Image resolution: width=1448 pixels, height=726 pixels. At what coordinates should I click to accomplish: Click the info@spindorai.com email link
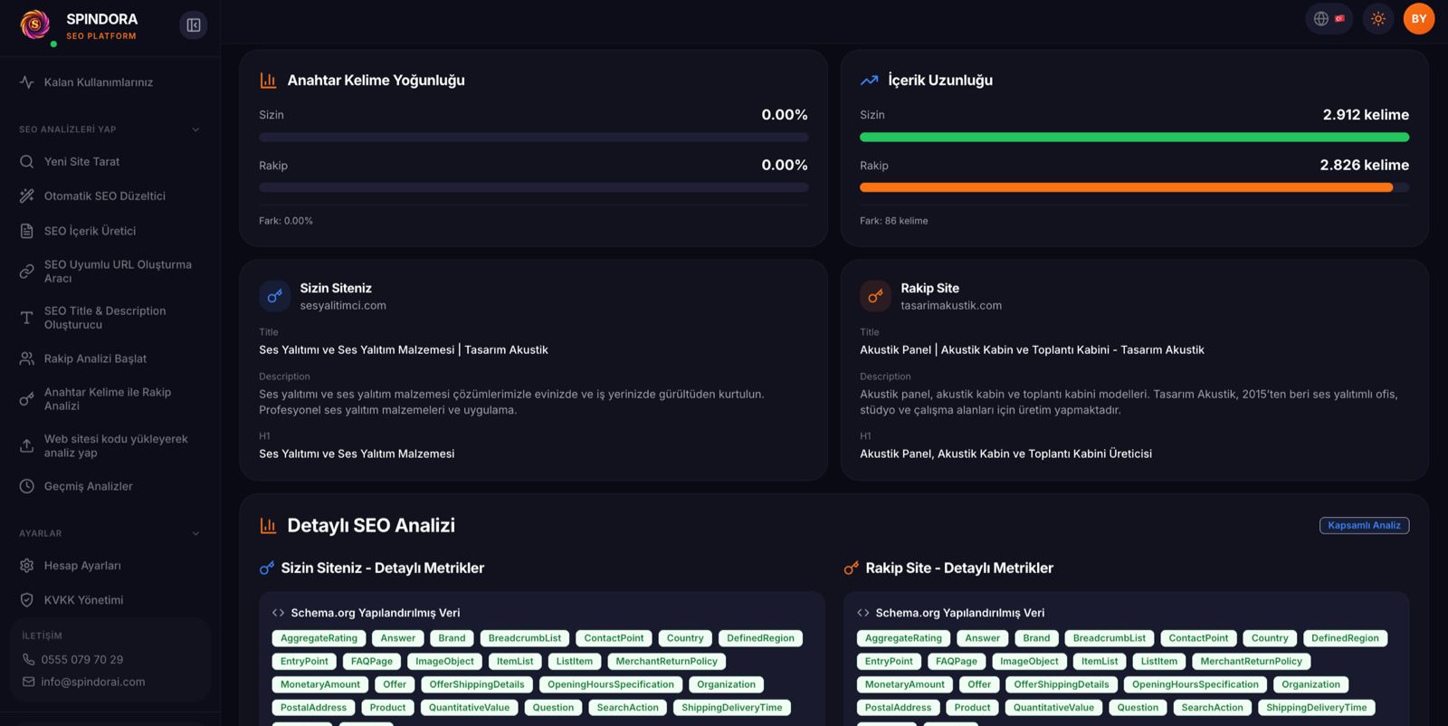pos(92,682)
